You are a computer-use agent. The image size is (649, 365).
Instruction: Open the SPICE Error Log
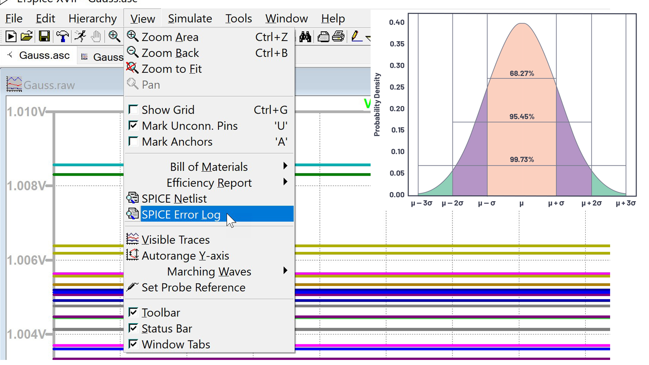181,215
